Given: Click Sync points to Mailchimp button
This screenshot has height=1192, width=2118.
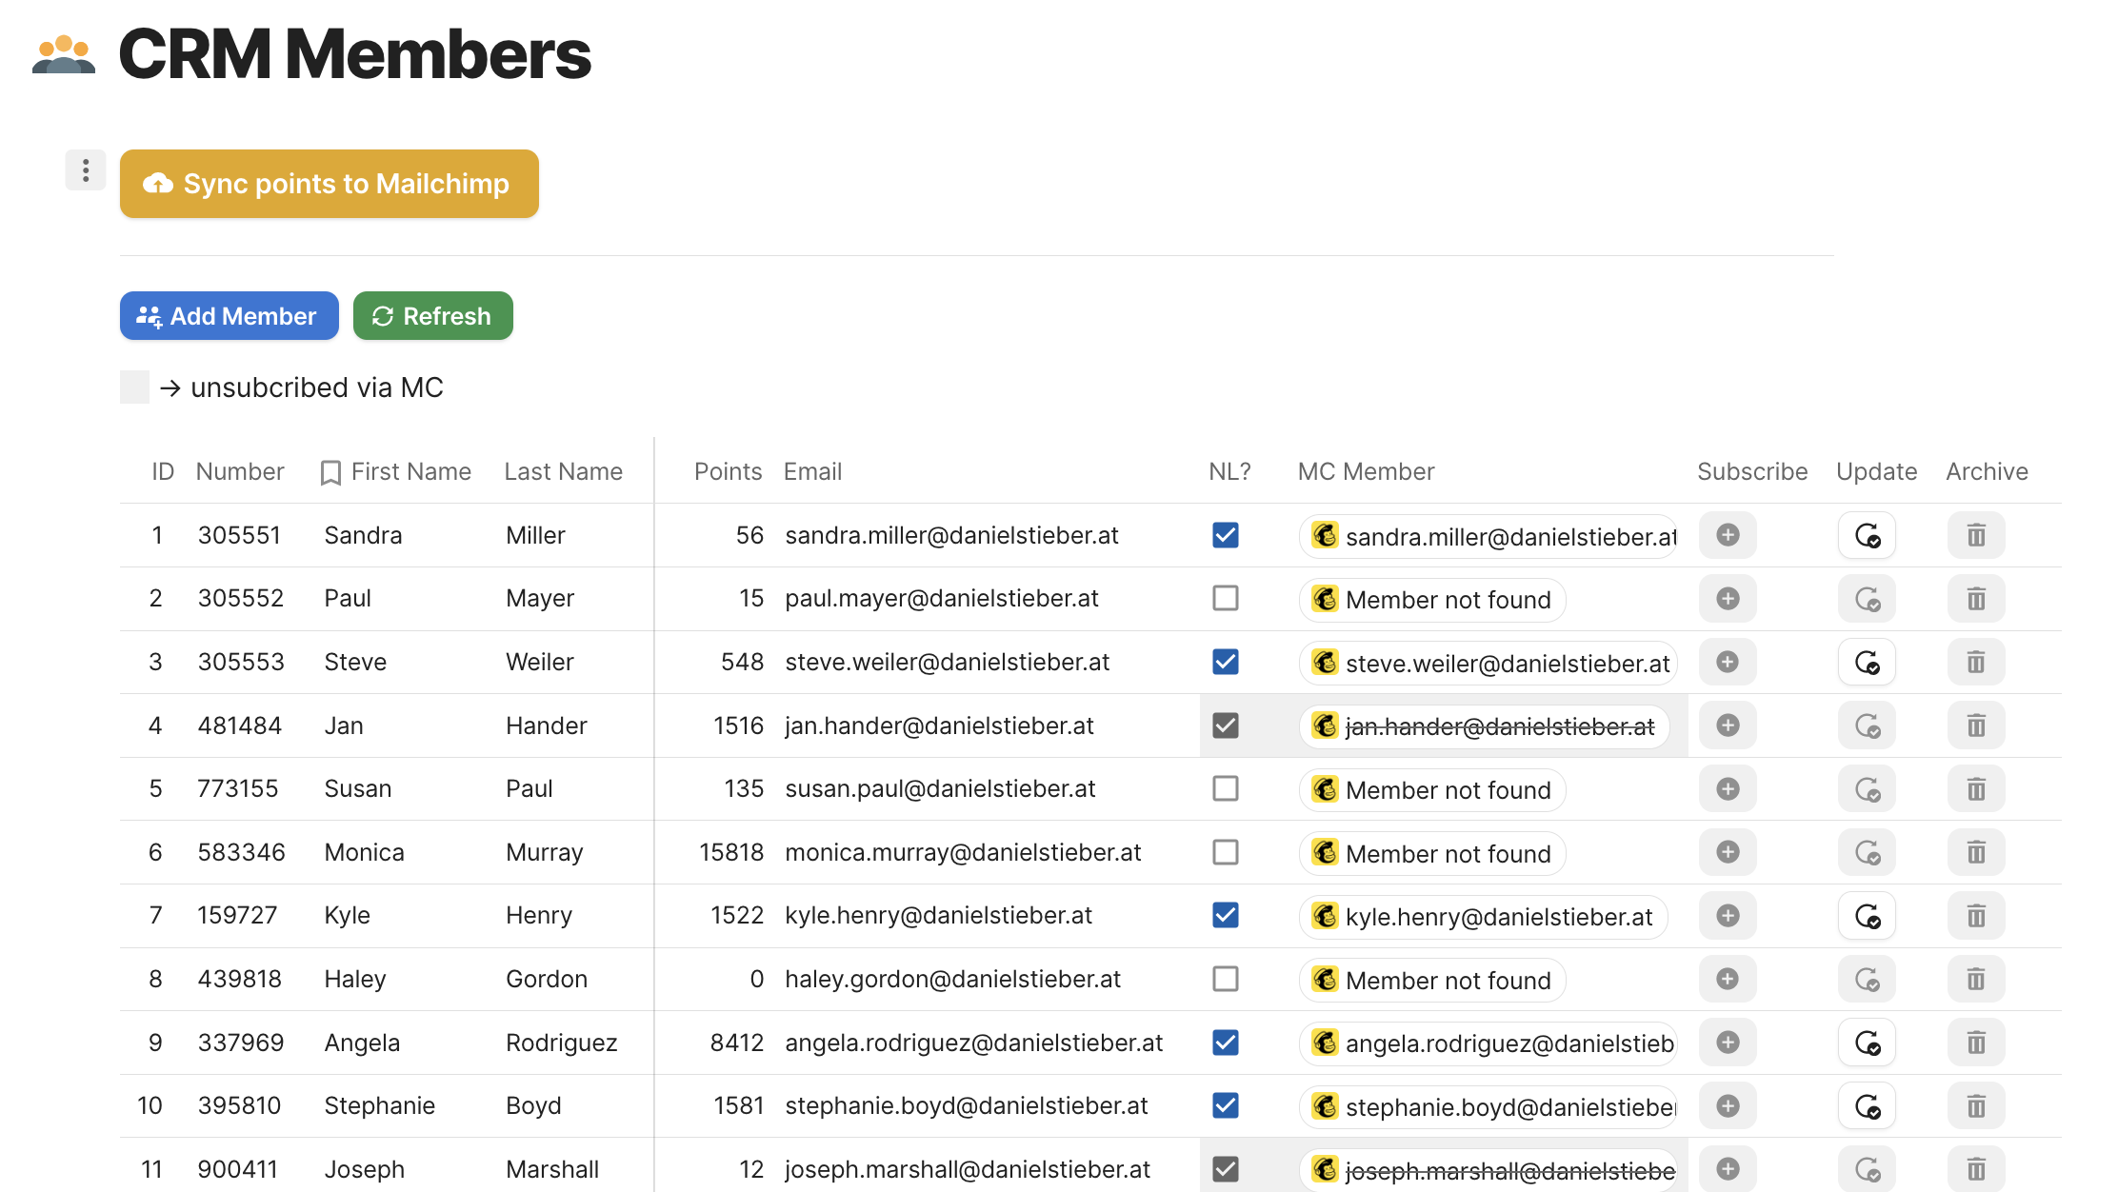Looking at the screenshot, I should [330, 184].
